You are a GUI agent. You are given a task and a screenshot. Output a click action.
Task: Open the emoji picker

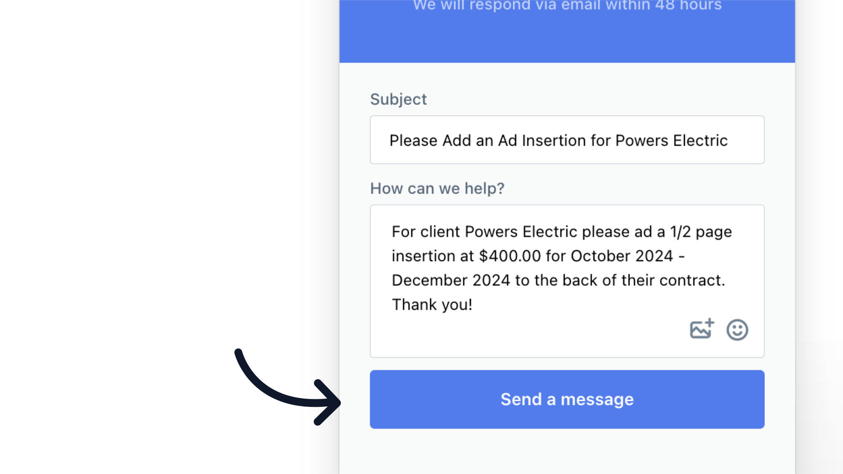(737, 330)
